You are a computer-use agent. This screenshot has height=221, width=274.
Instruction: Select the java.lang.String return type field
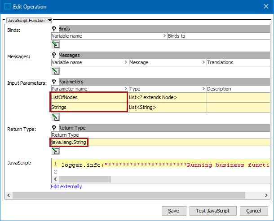point(69,142)
